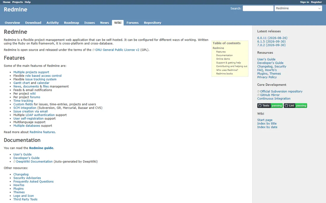Screen dimensions: 326x203
Task: Open DeepWiki Documentation external link
Action: pos(34,162)
